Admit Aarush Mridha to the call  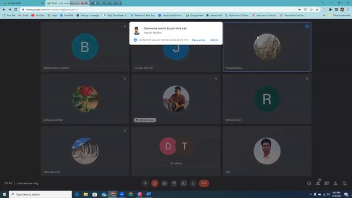click(x=214, y=40)
